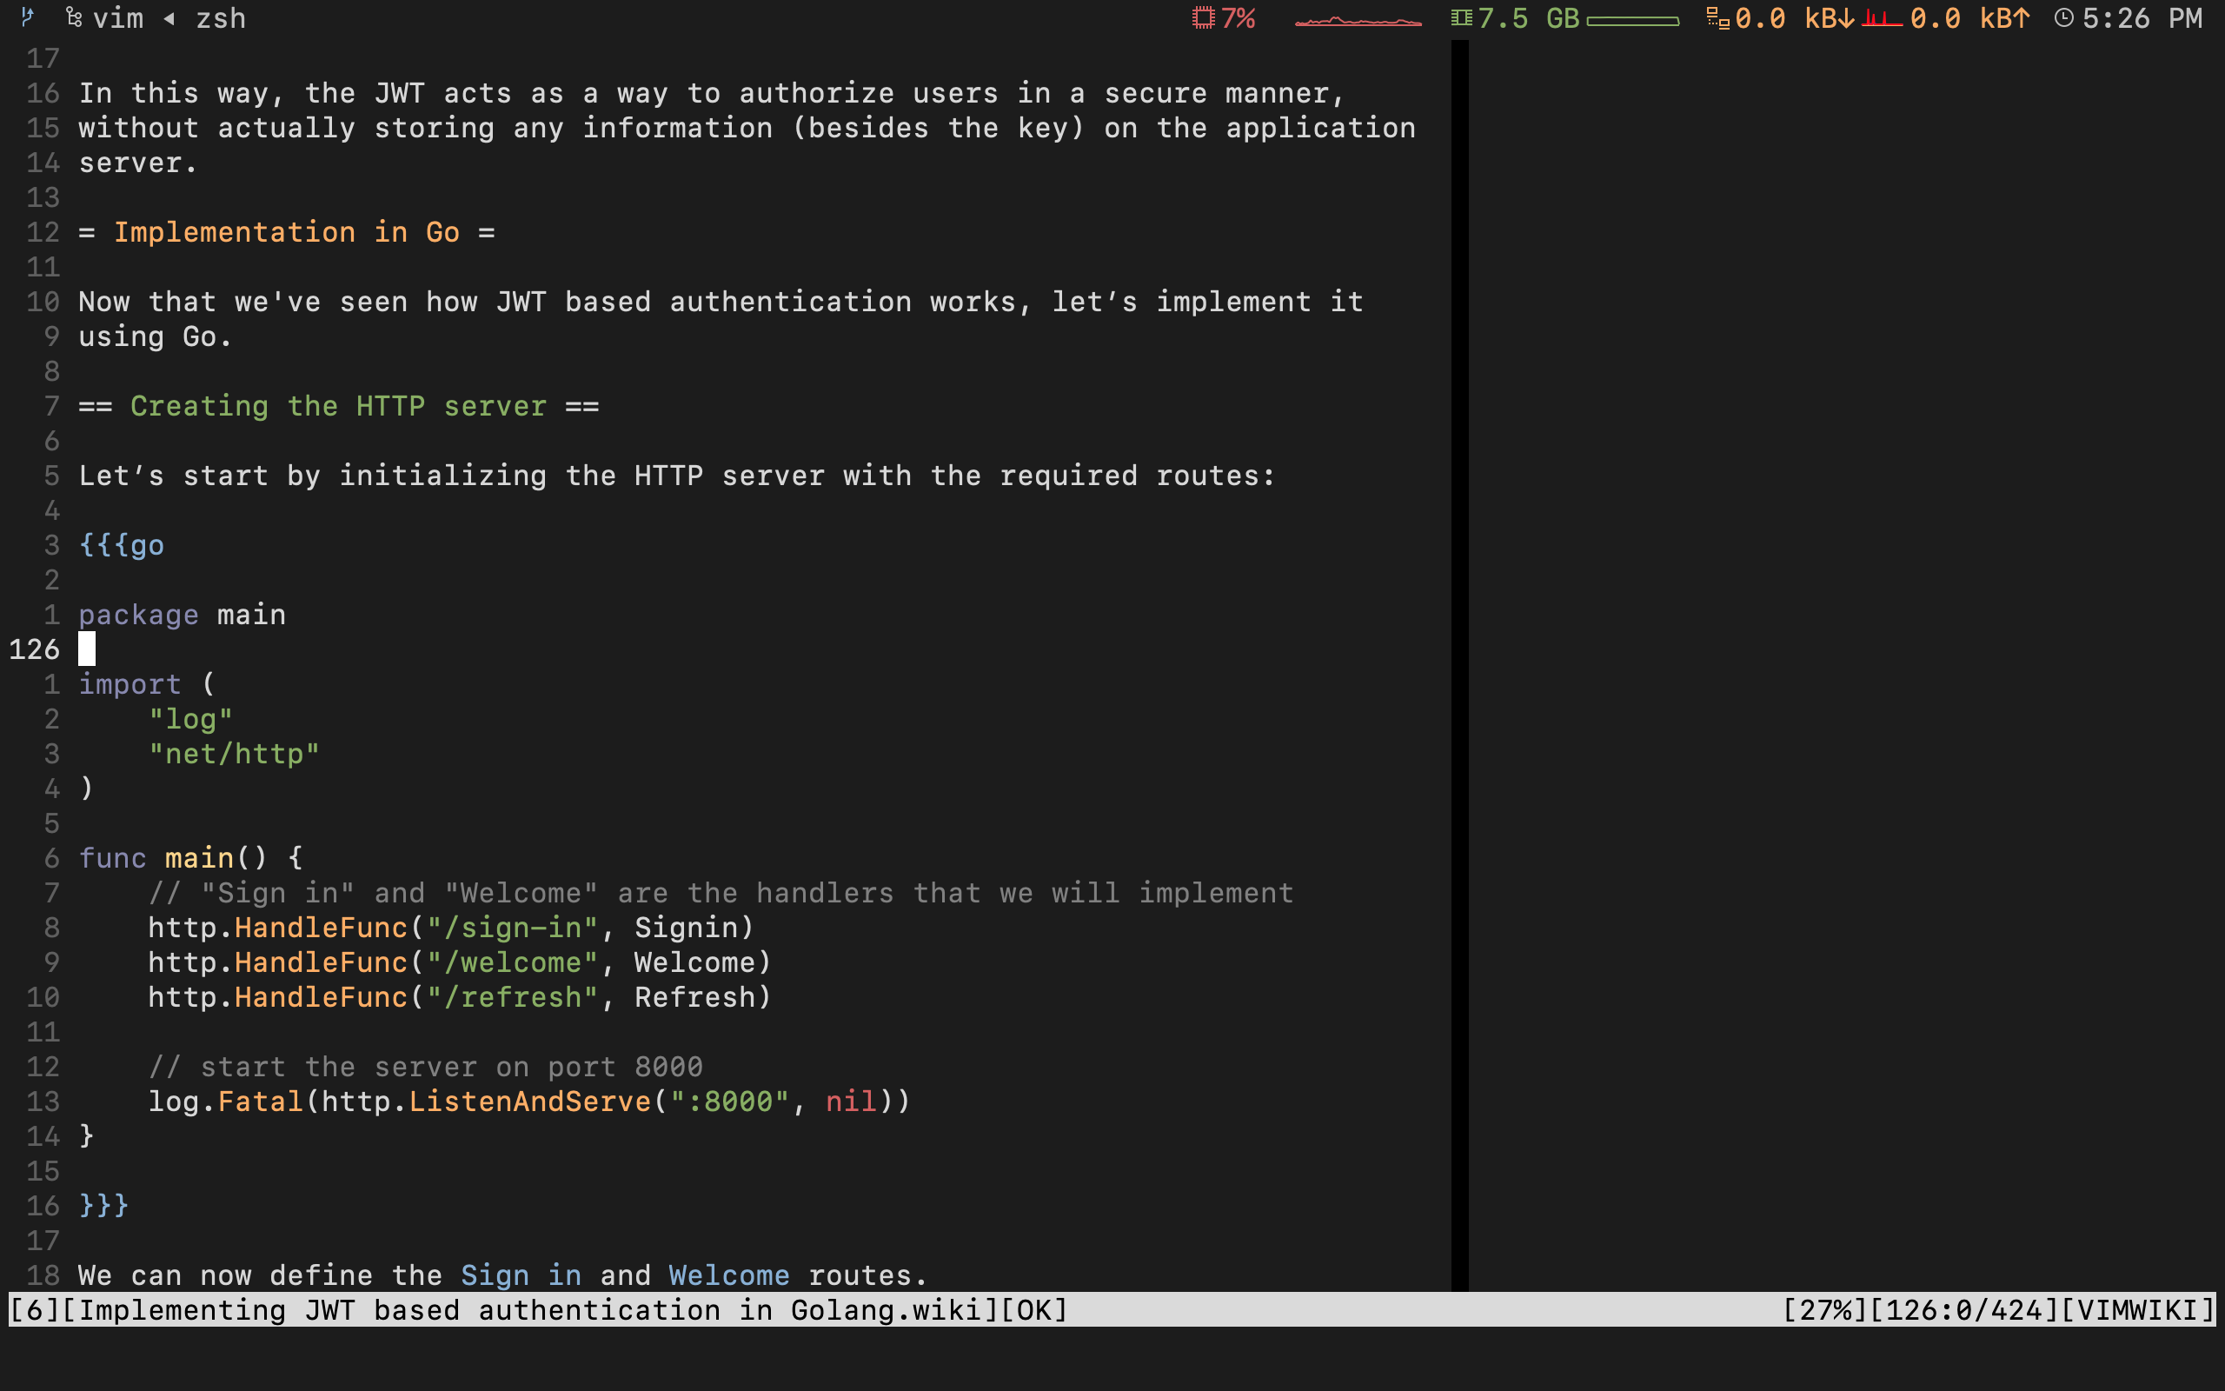Screen dimensions: 2225x1391
Task: Click the branch icon at top-left
Action: (28, 17)
